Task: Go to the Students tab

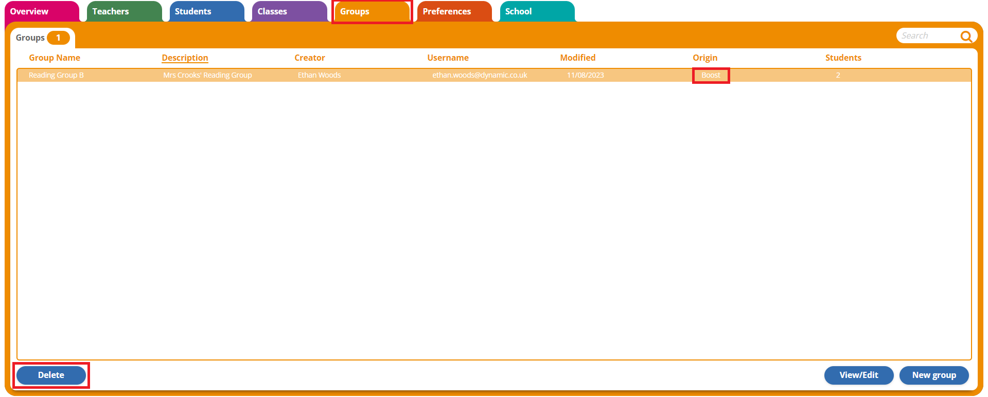Action: coord(193,11)
